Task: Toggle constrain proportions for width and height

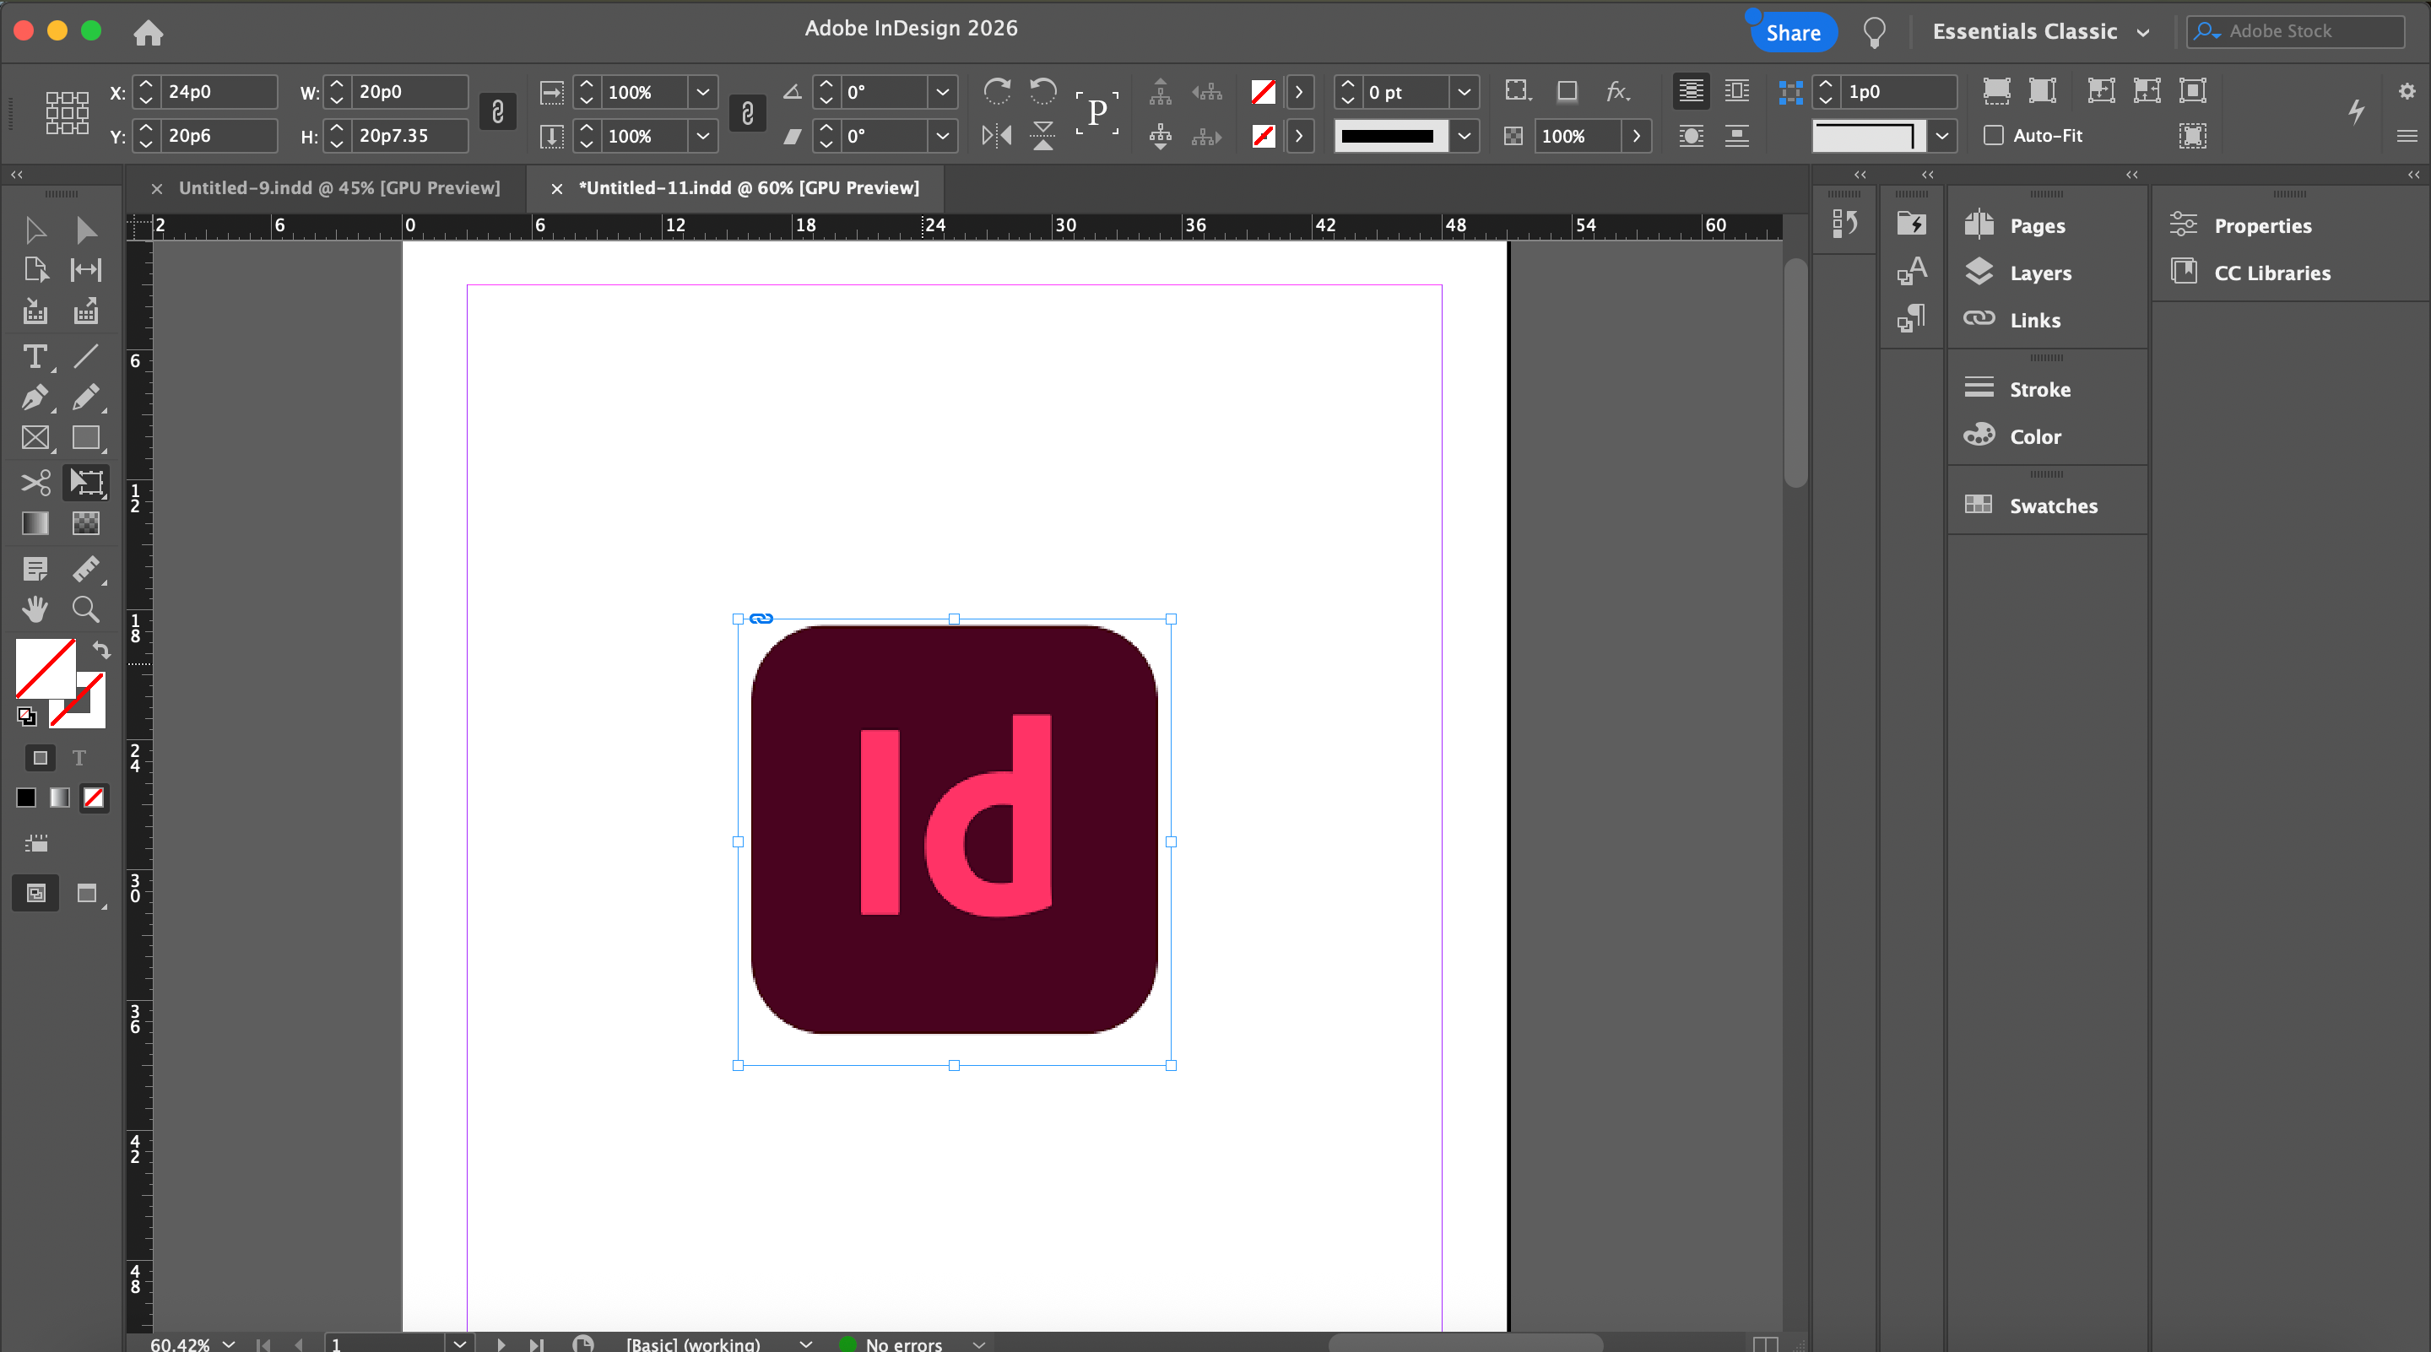Action: tap(497, 113)
